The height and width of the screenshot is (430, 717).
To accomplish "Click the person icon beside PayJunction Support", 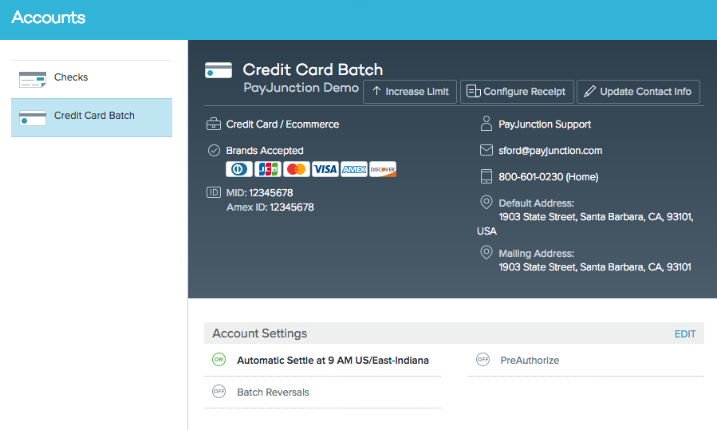I will 487,124.
